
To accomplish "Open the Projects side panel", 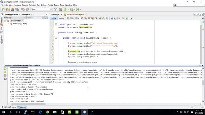I will tap(2, 21).
